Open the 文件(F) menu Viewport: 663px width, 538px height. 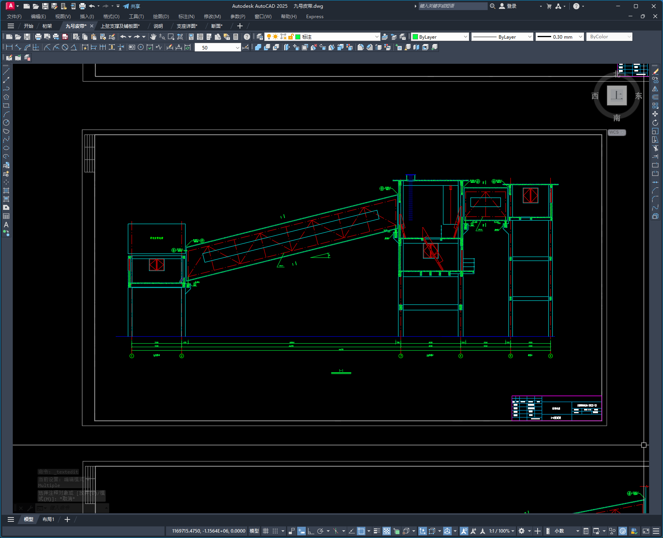pos(14,17)
